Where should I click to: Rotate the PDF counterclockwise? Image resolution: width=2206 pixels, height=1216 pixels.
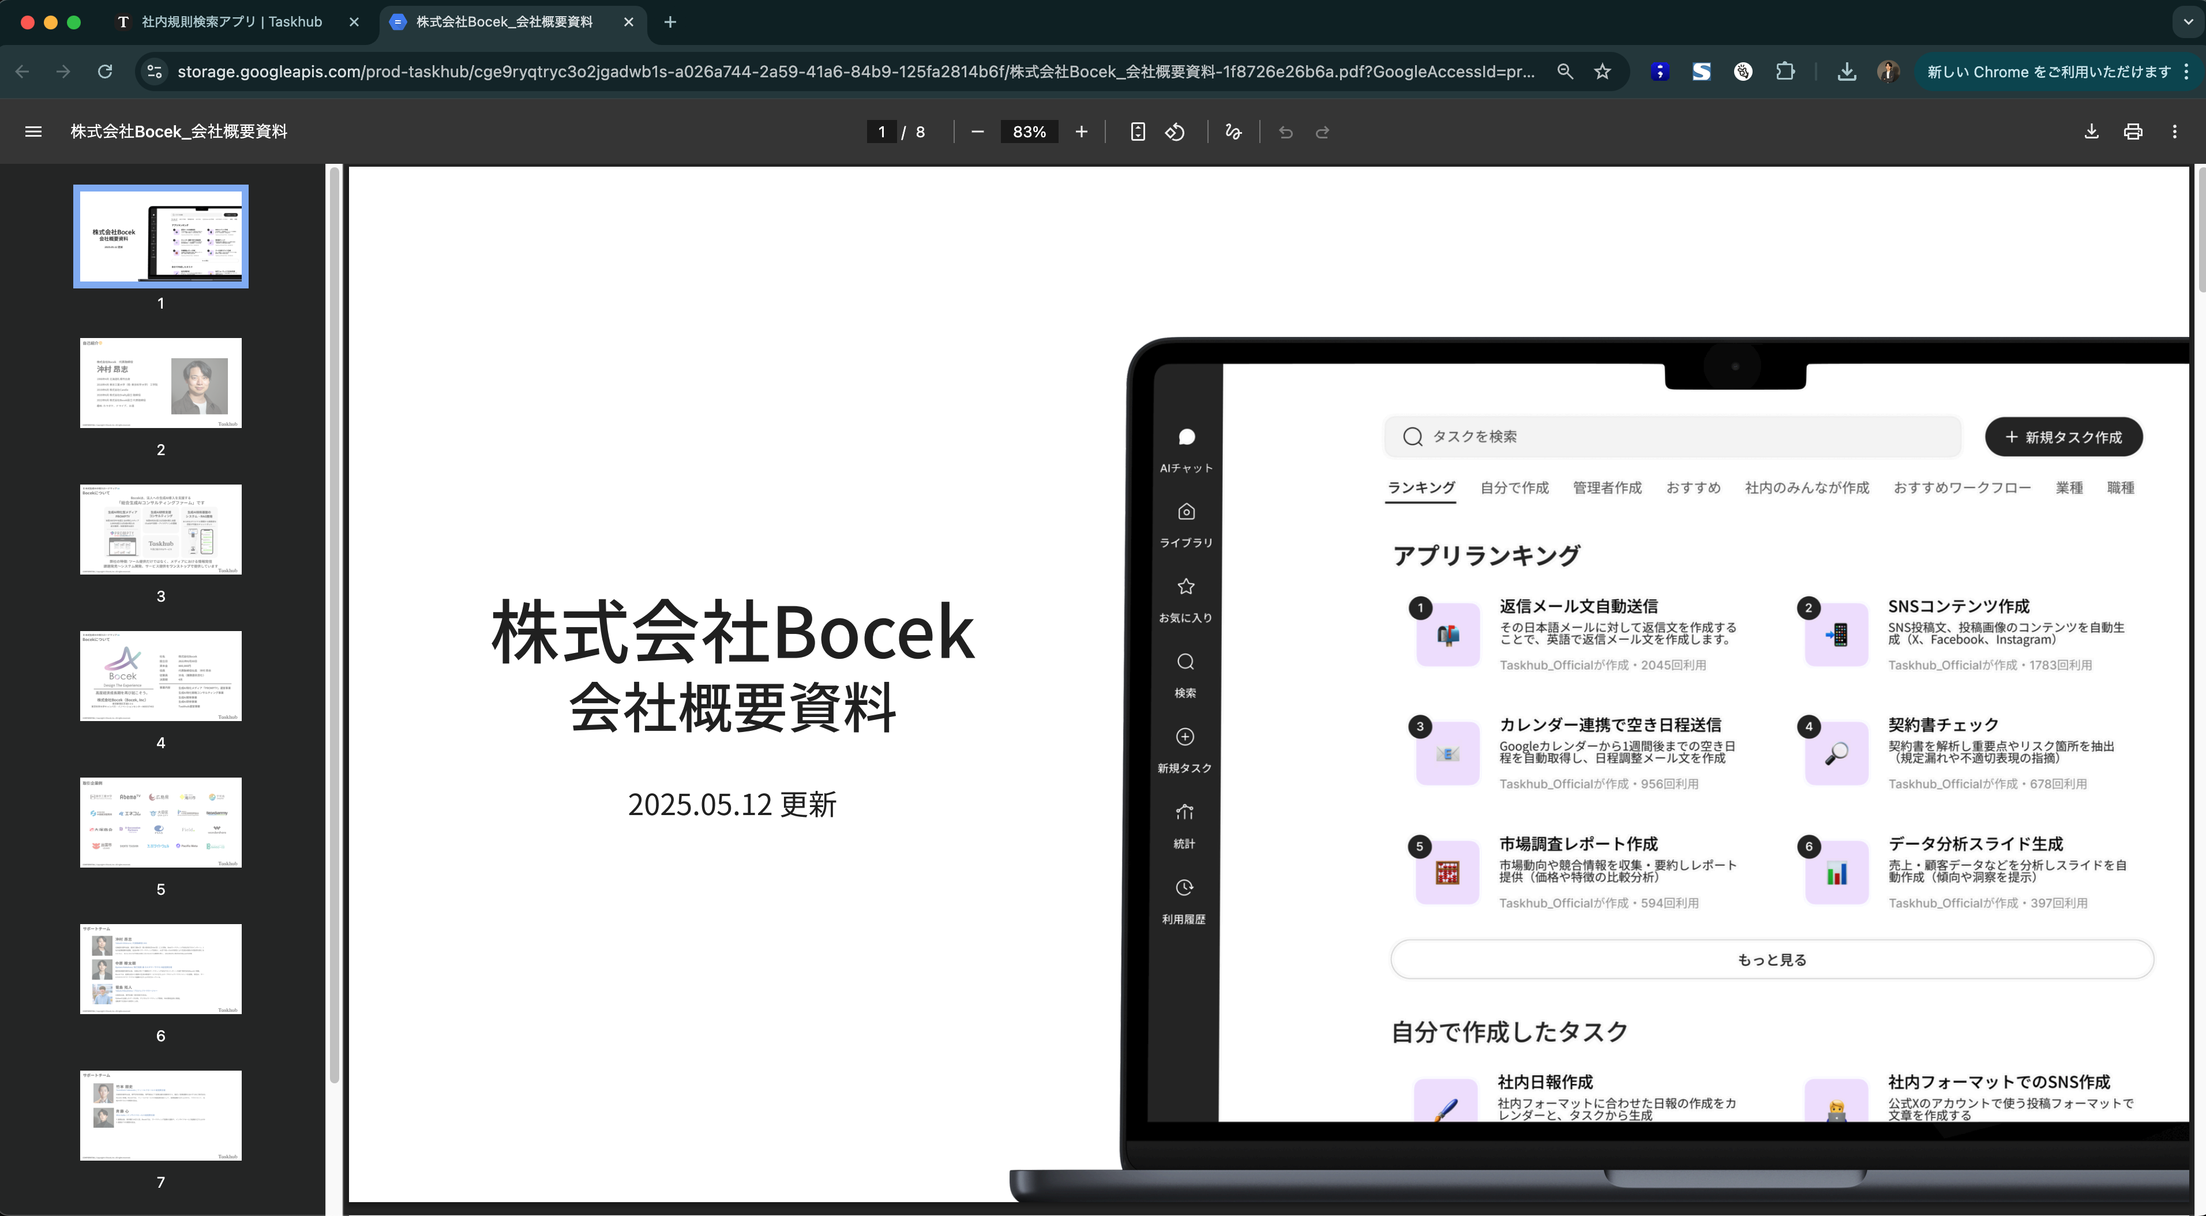1175,132
